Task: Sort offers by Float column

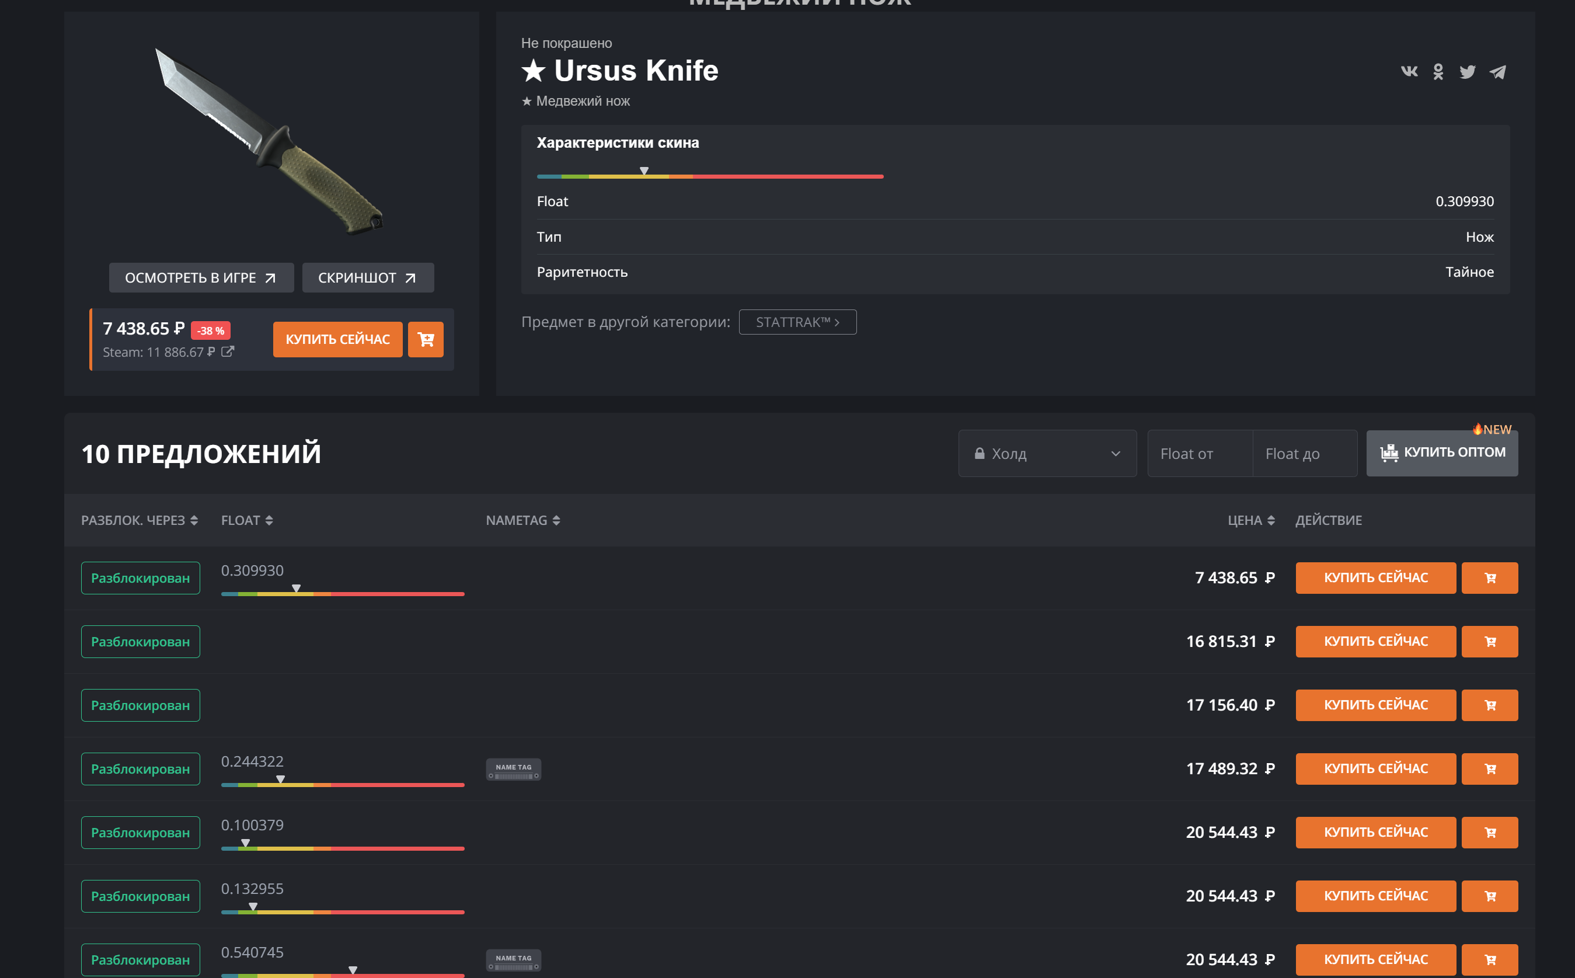Action: (x=247, y=521)
